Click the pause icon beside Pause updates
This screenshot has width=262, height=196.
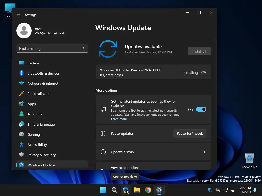[x=103, y=133]
